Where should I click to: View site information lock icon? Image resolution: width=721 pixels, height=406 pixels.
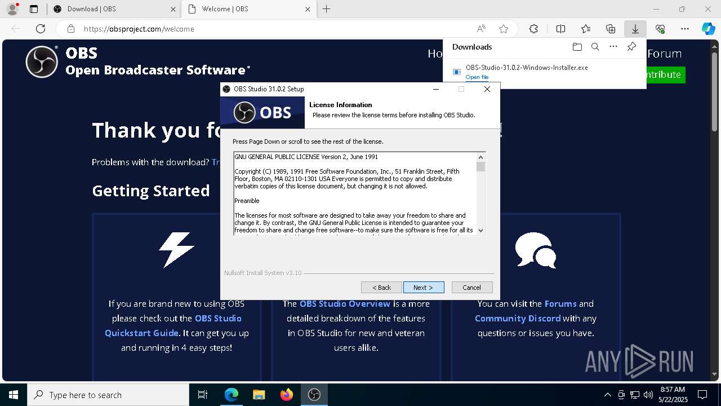[x=70, y=29]
